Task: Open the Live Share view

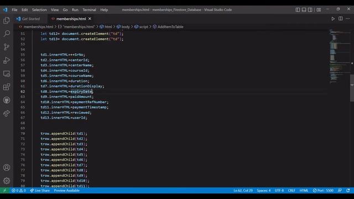Action: 7,113
